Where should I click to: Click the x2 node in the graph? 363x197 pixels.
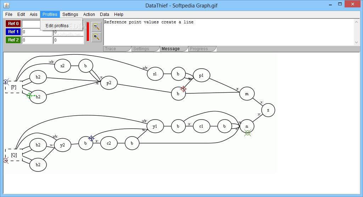[x=62, y=65]
